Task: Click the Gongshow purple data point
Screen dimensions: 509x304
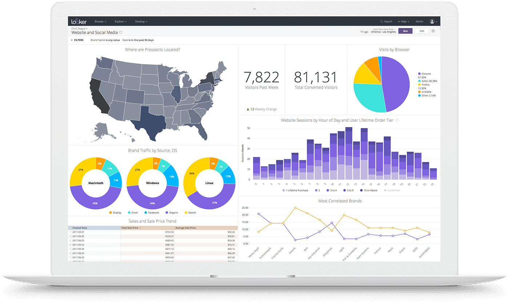Action: [x=332, y=223]
